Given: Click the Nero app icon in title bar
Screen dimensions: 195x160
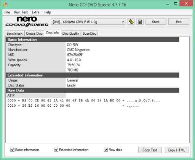Looking at the screenshot, I should click(5, 5).
